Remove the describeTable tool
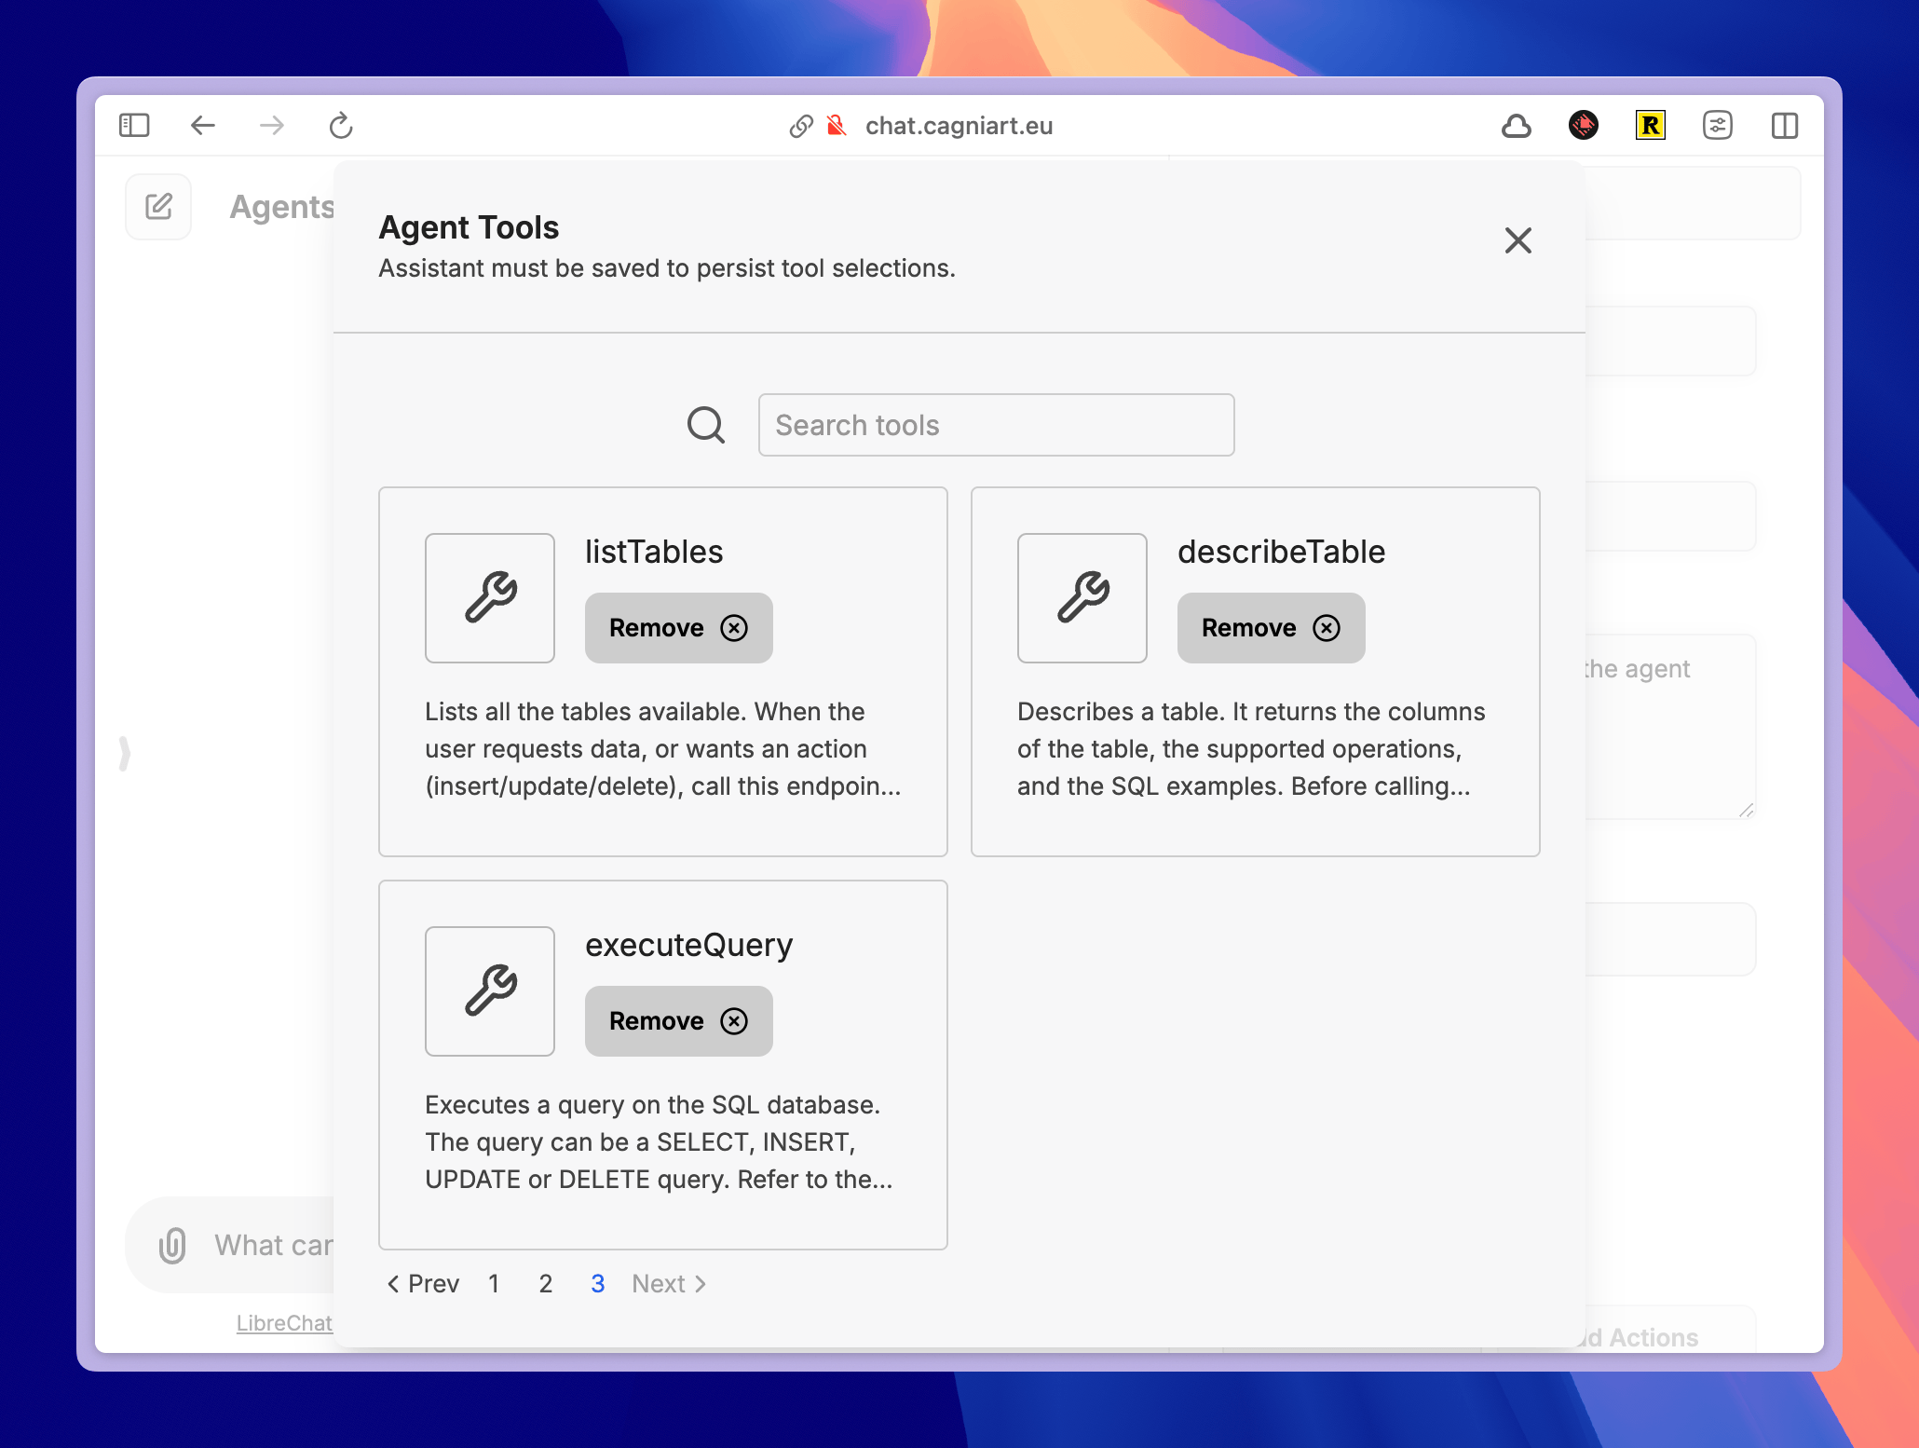 coord(1272,628)
